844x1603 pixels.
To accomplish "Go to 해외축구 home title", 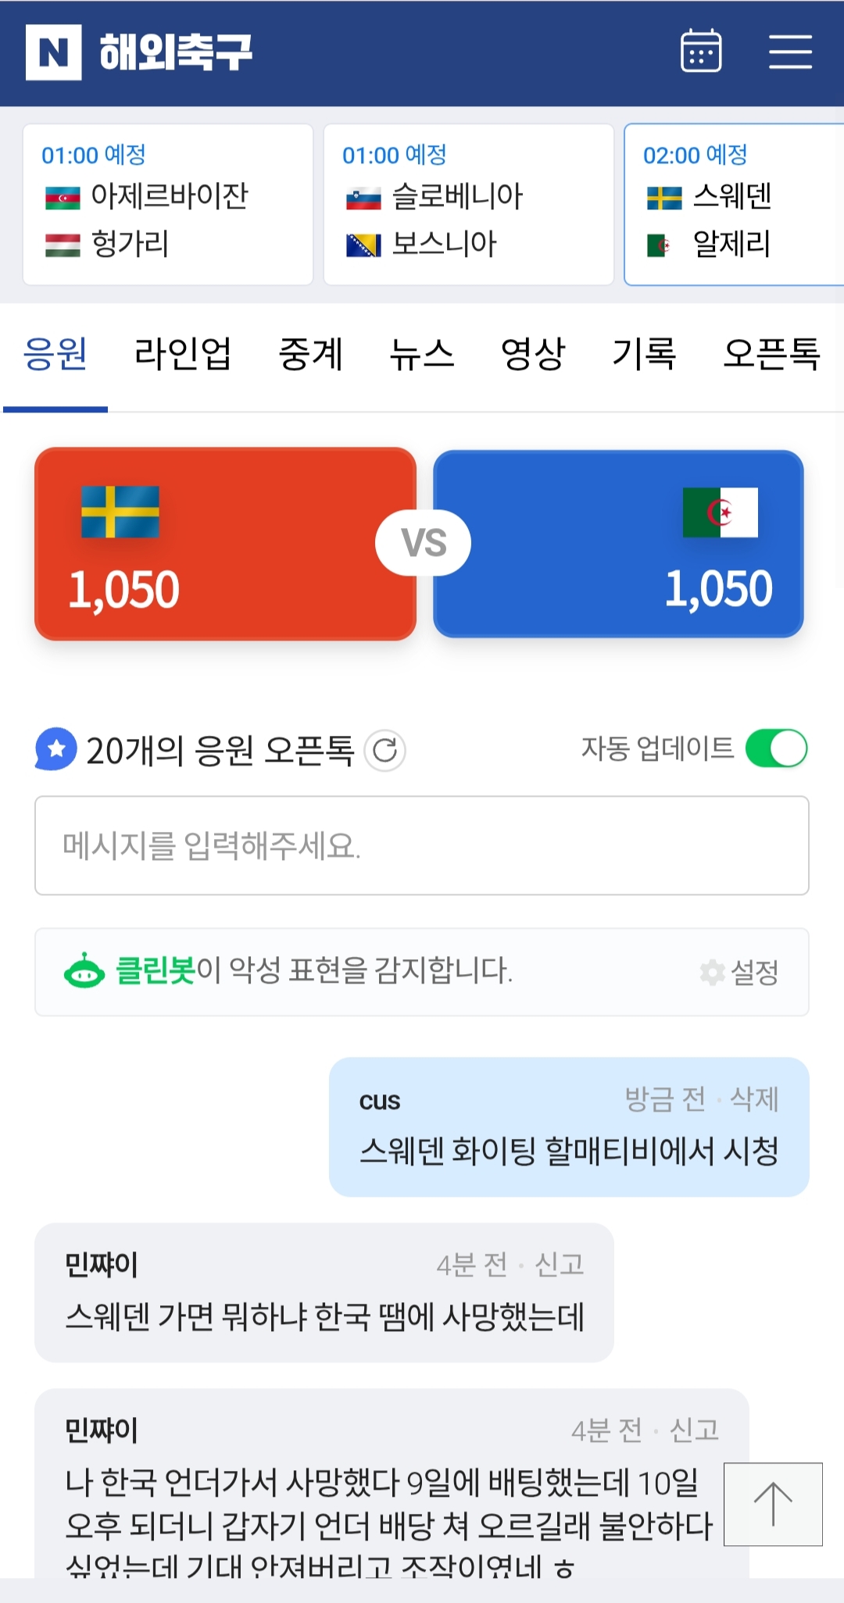I will 177,52.
